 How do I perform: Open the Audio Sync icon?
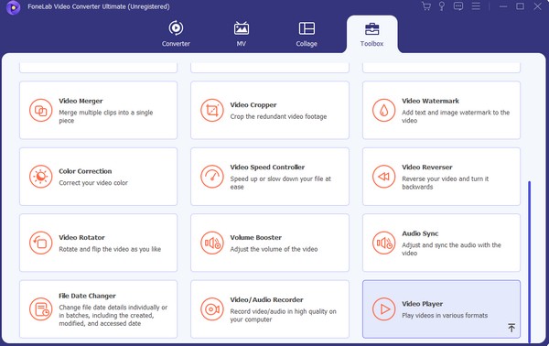383,243
